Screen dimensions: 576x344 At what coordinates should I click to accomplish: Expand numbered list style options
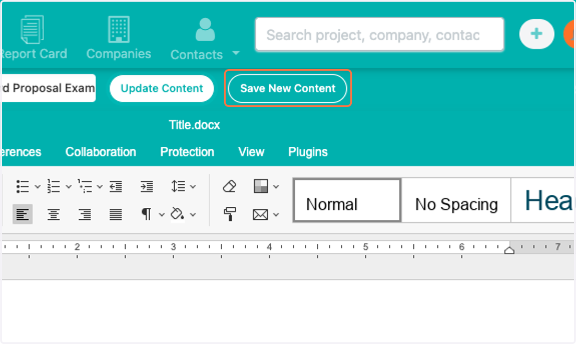tap(69, 187)
